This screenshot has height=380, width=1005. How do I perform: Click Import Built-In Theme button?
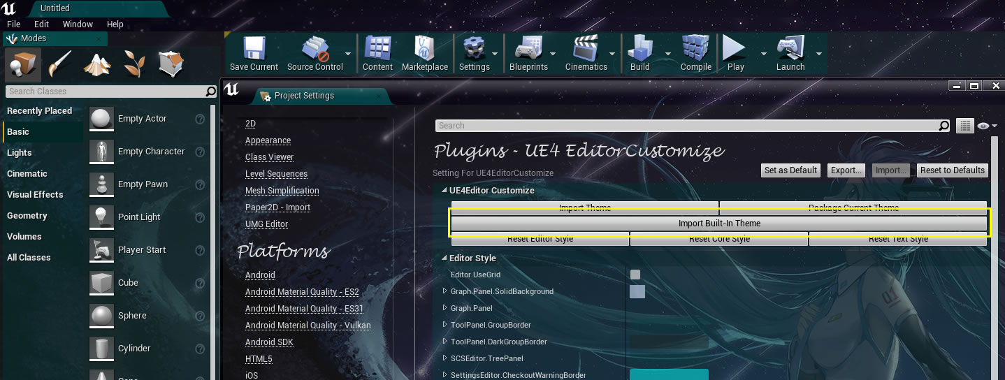(719, 224)
